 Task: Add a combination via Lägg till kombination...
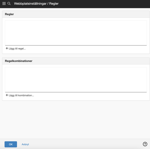pyautogui.click(x=21, y=95)
